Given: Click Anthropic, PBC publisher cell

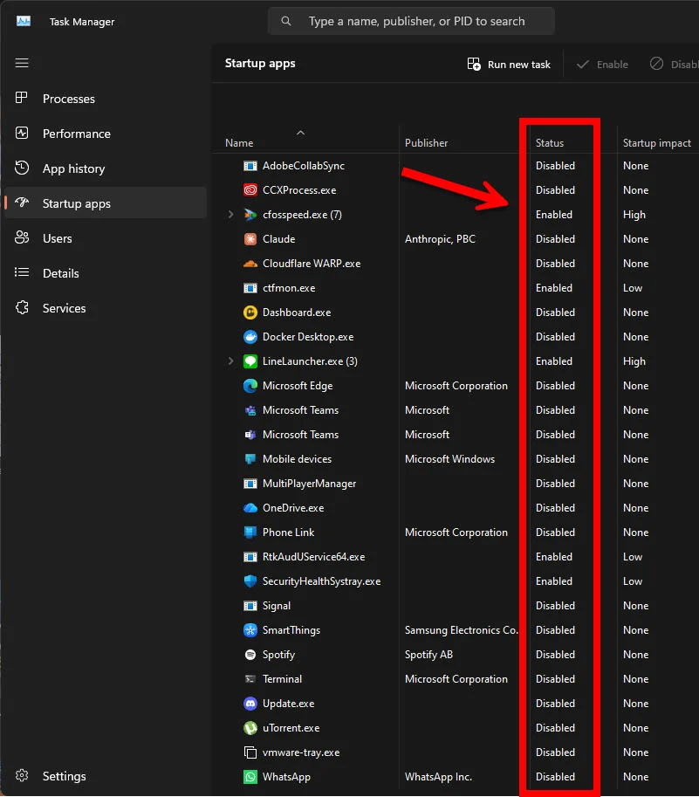Looking at the screenshot, I should (440, 239).
